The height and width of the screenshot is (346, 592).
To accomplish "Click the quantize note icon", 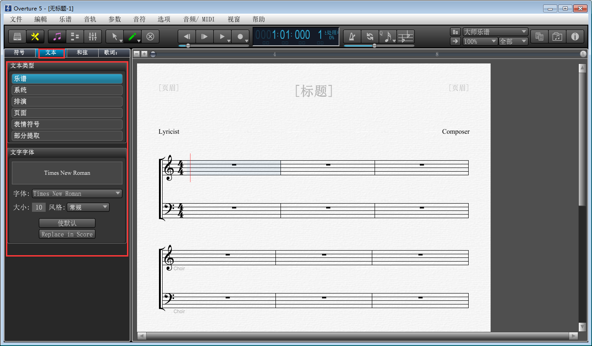I will pos(387,37).
